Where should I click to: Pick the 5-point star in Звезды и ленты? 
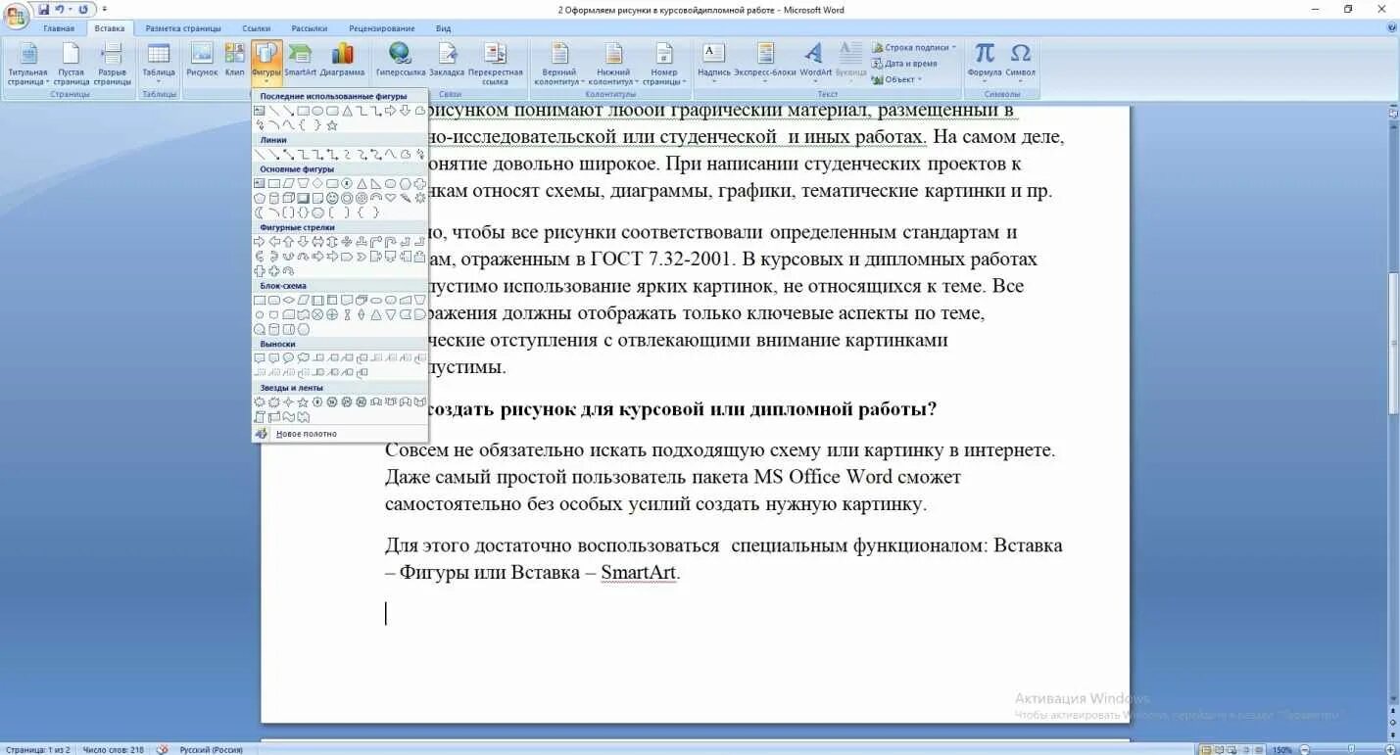tap(303, 401)
